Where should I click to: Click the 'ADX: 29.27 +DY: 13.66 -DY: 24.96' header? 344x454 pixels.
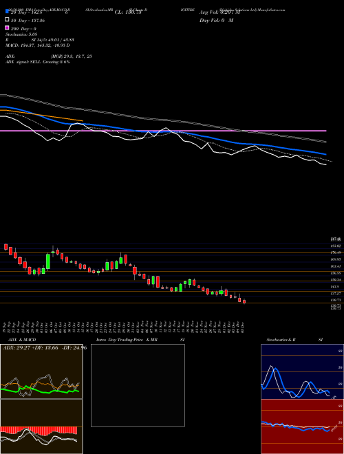[45, 347]
